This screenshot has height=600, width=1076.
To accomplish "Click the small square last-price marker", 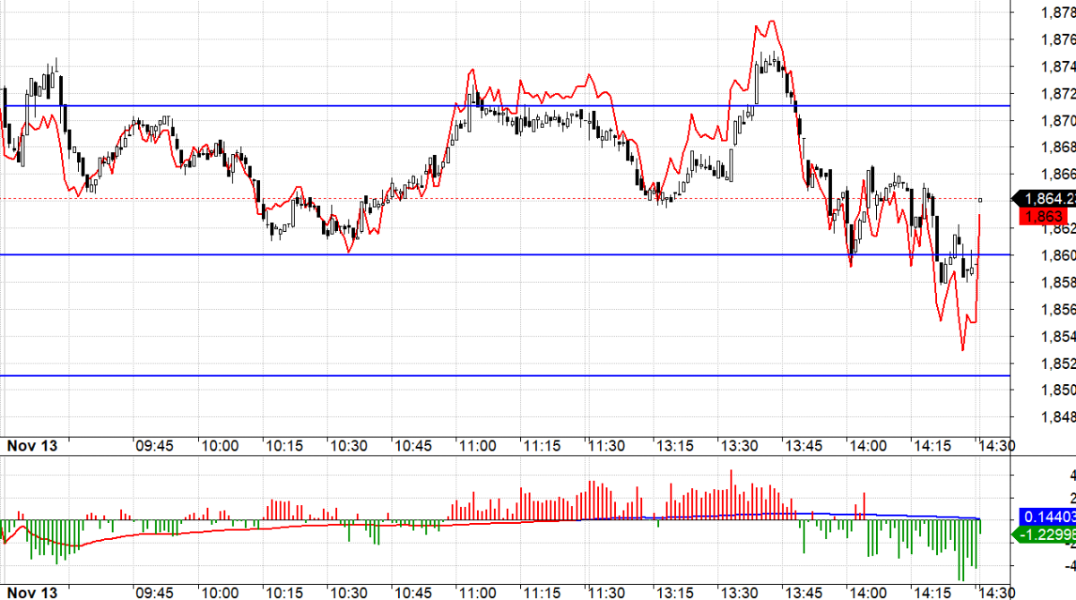I will tap(980, 200).
